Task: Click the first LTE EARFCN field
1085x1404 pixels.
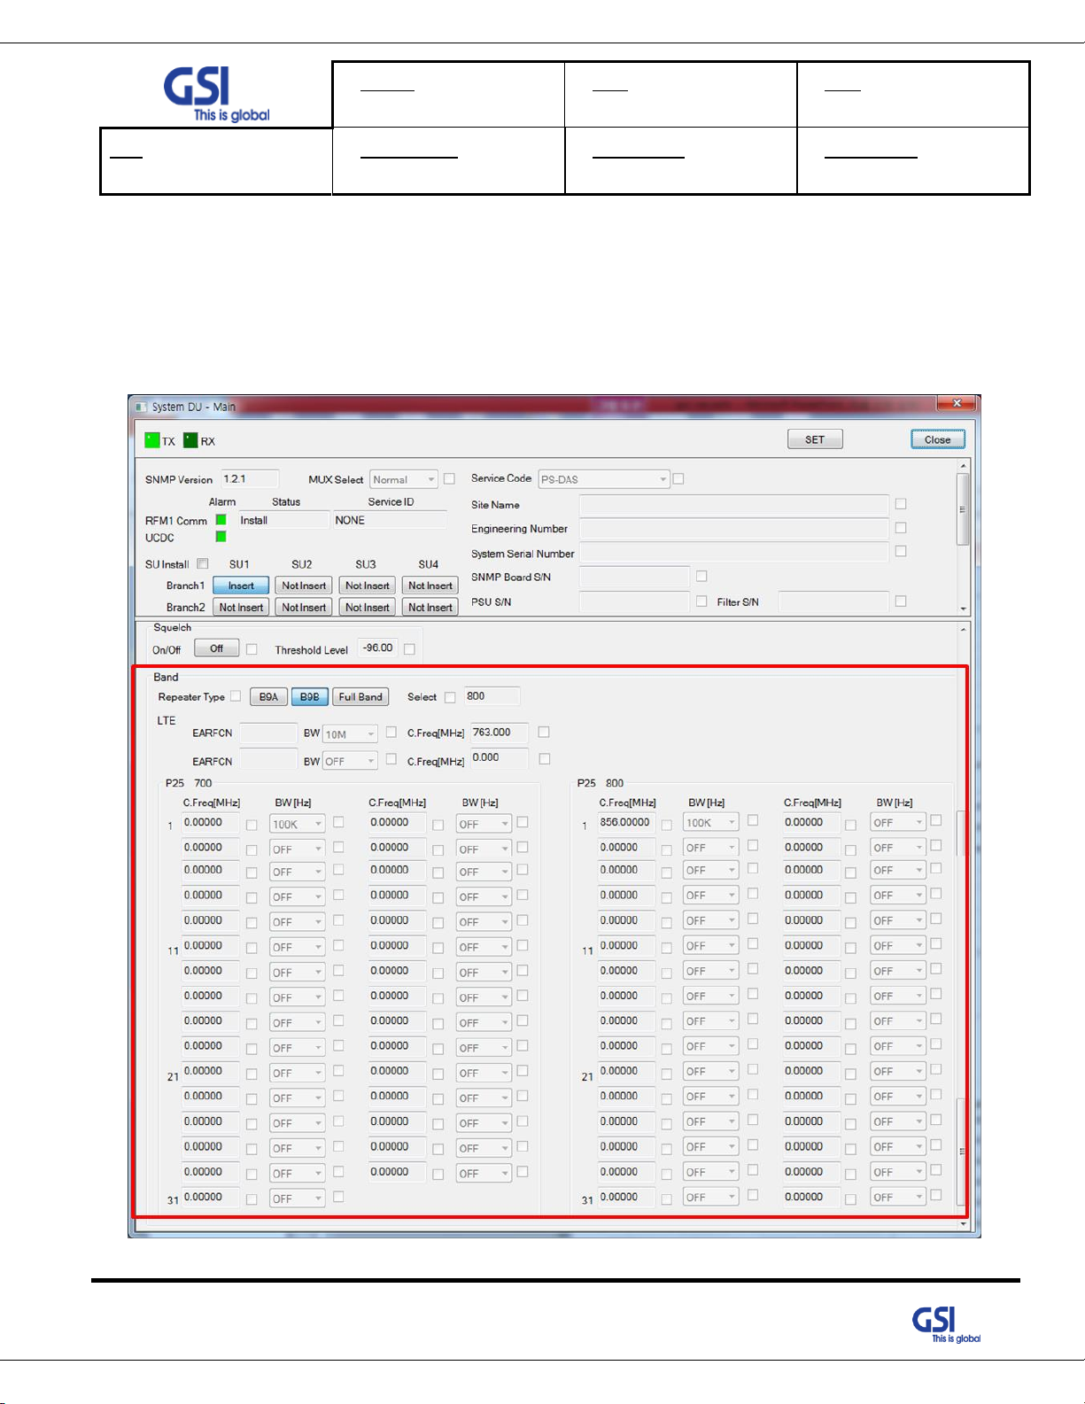Action: [x=268, y=733]
